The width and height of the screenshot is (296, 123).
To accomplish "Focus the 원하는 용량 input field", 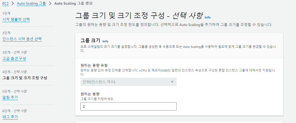I will (128, 106).
